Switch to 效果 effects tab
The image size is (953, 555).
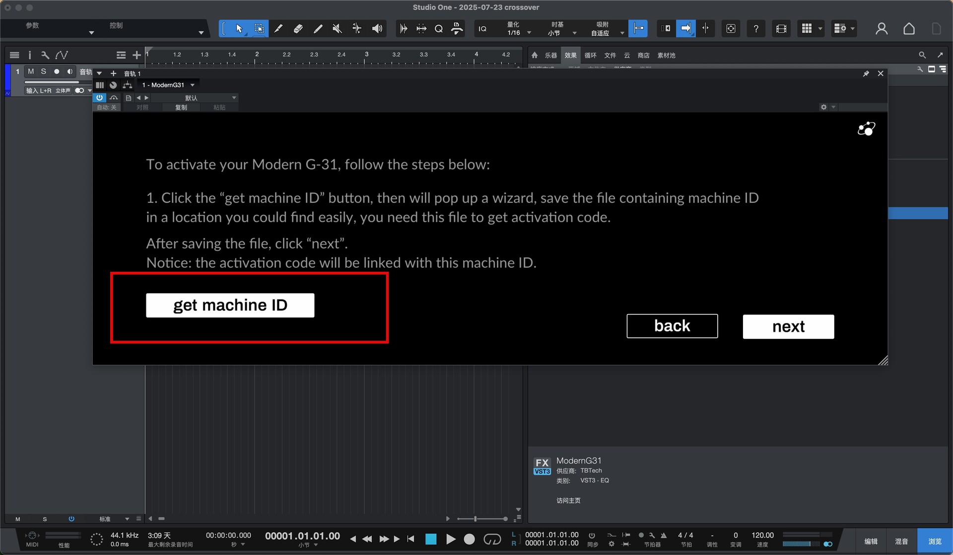571,56
